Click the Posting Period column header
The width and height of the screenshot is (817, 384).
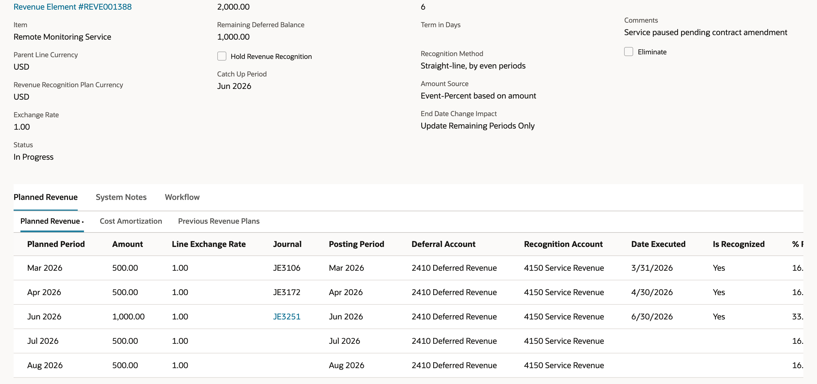click(357, 244)
